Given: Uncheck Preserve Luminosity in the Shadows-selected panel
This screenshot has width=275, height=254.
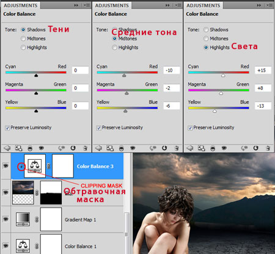Looking at the screenshot, I should [7, 128].
